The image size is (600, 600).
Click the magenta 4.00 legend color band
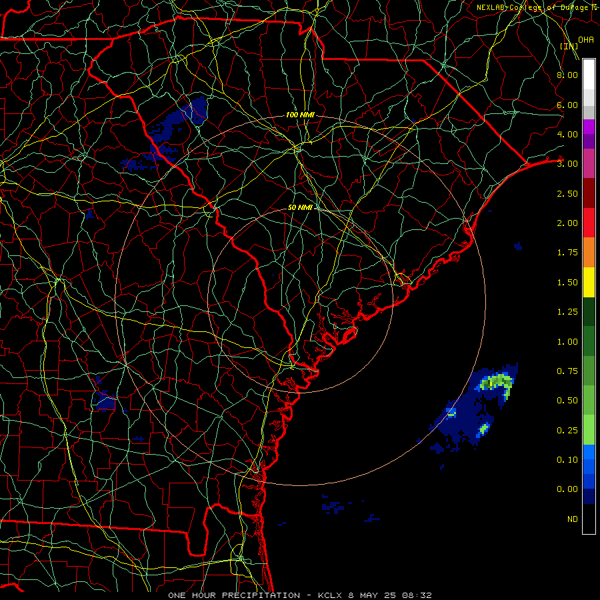click(589, 127)
